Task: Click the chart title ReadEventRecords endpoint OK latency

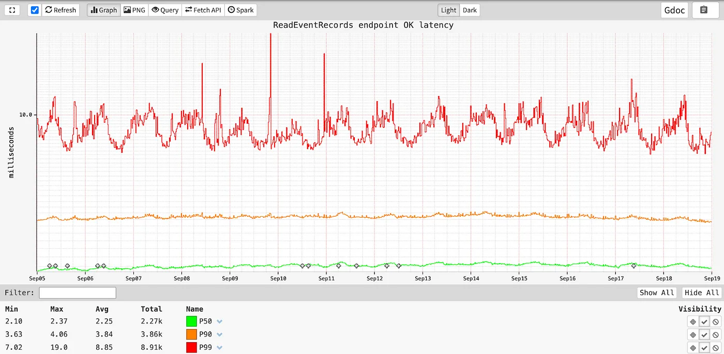Action: [363, 25]
